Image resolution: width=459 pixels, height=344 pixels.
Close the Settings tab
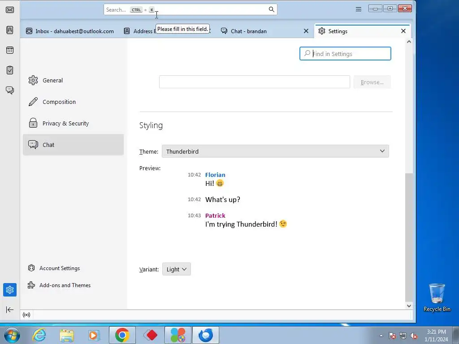point(403,31)
